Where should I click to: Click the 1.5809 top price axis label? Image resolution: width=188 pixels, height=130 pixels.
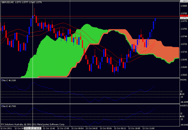click(184, 1)
